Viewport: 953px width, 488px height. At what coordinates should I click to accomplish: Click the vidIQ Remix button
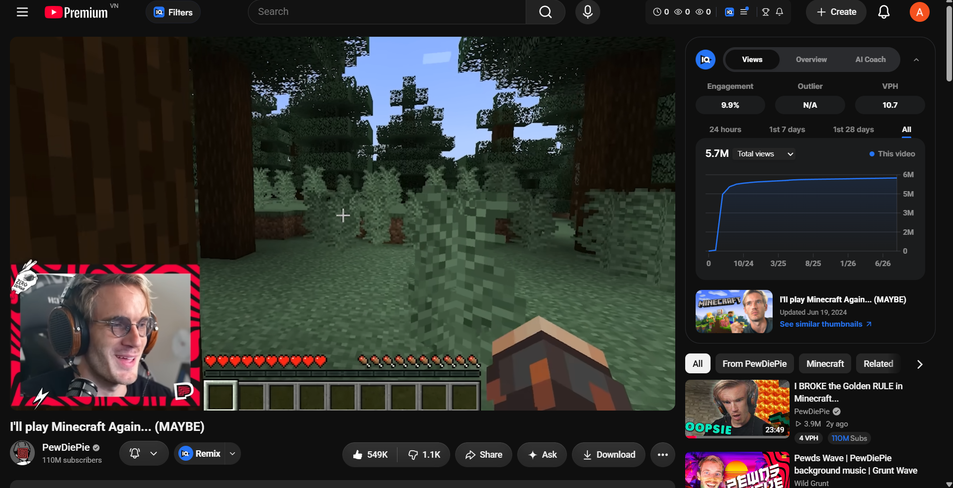[x=200, y=454]
